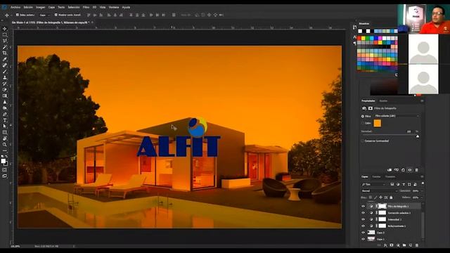Select the Zoom tool
The width and height of the screenshot is (450, 253).
coord(5,145)
